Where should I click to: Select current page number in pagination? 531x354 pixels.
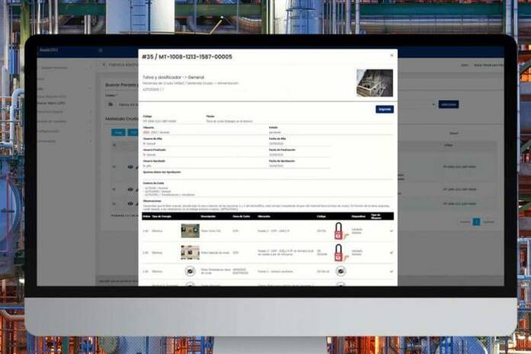(476, 221)
